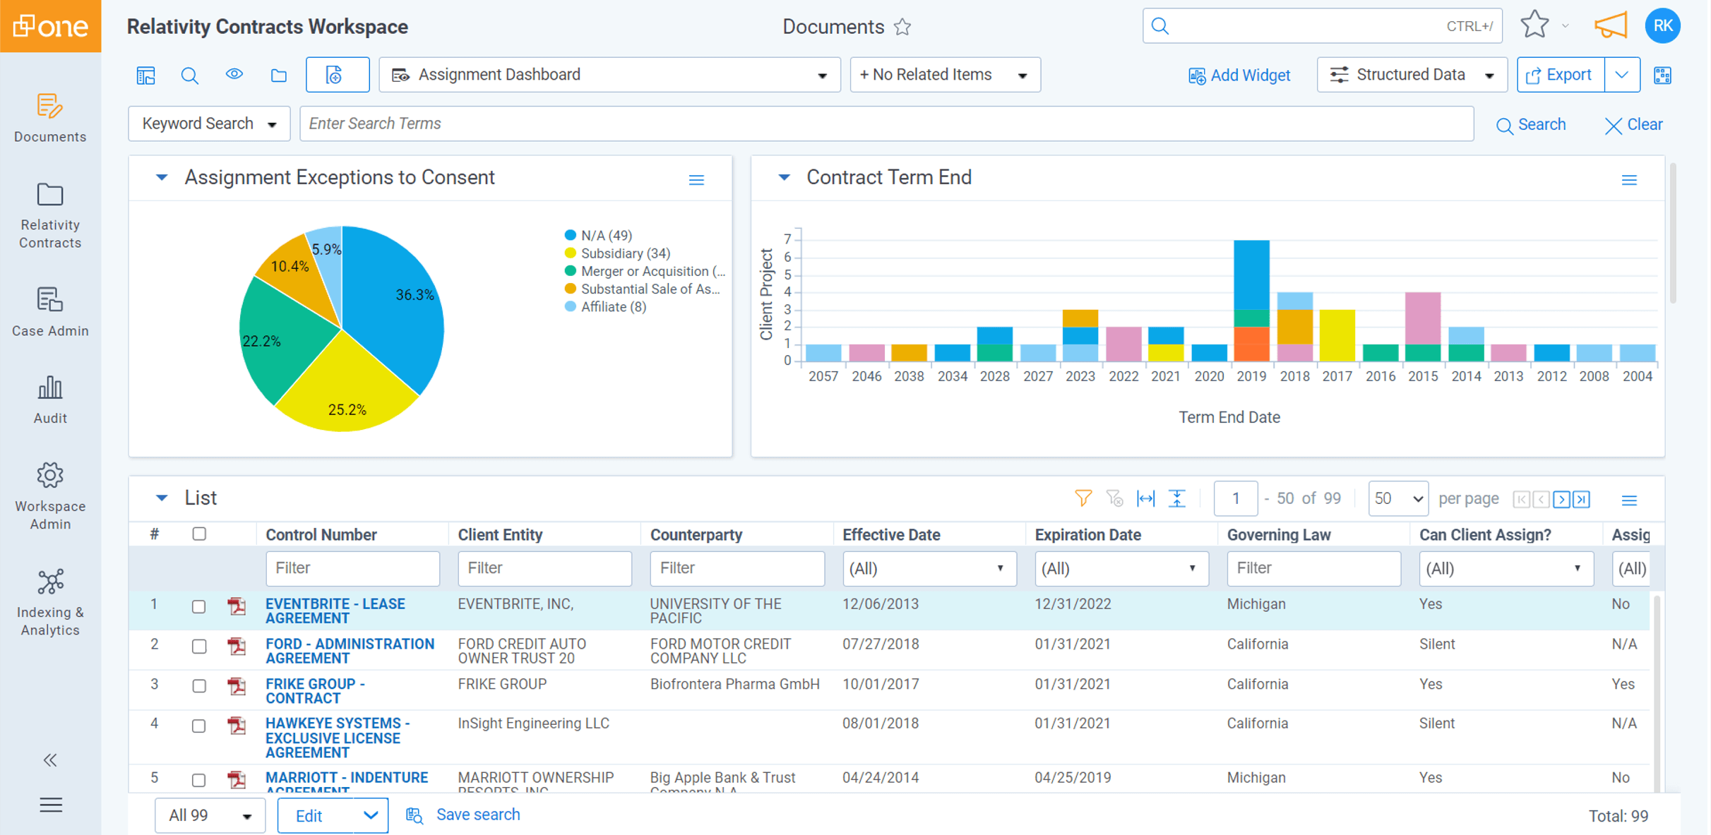Open the Contract Term End widget menu
Viewport: 1711px width, 835px height.
click(x=1629, y=179)
